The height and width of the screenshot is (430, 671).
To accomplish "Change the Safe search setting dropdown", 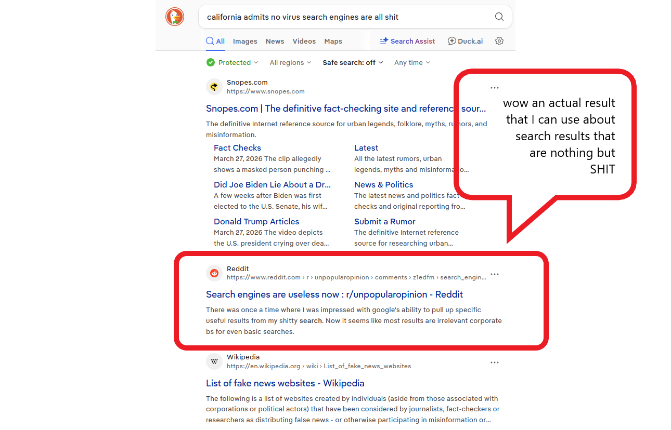I will coord(353,62).
